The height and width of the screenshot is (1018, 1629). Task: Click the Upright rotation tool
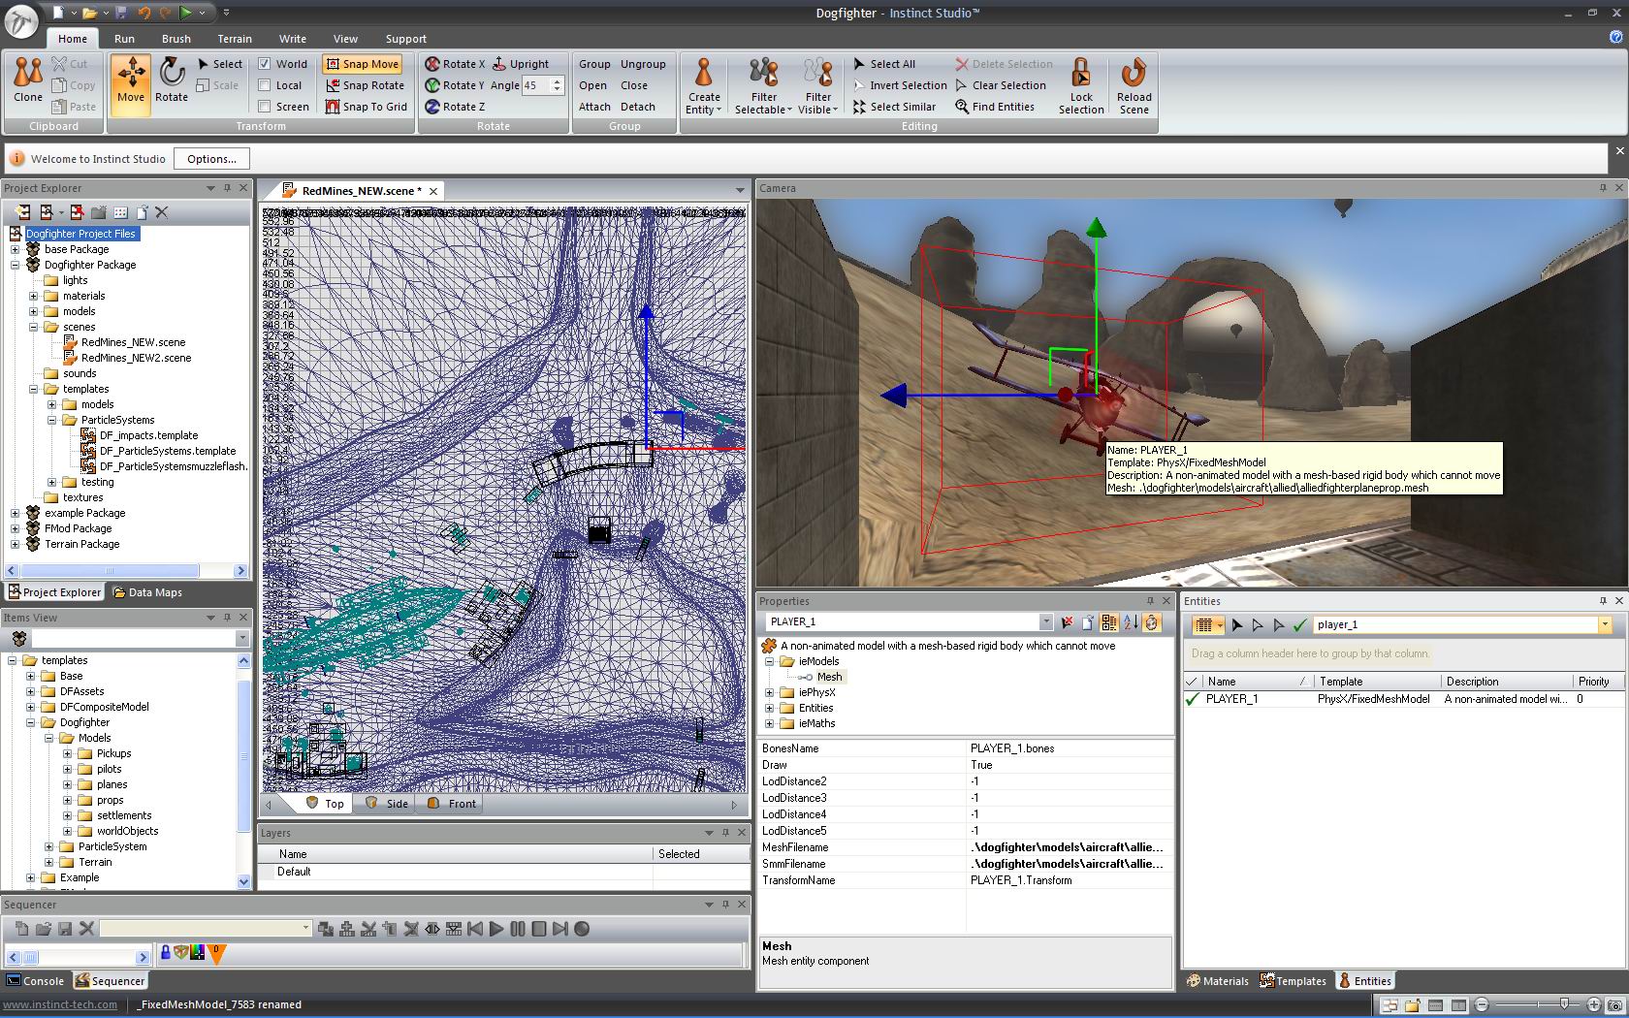[521, 64]
